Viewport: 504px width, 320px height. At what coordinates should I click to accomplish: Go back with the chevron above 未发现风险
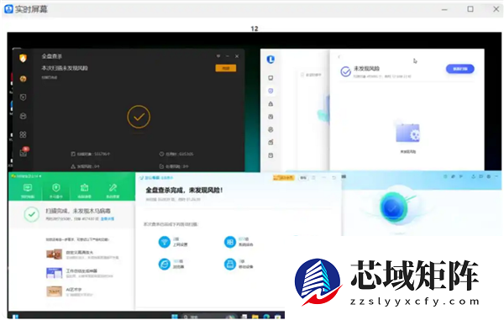[x=339, y=57]
